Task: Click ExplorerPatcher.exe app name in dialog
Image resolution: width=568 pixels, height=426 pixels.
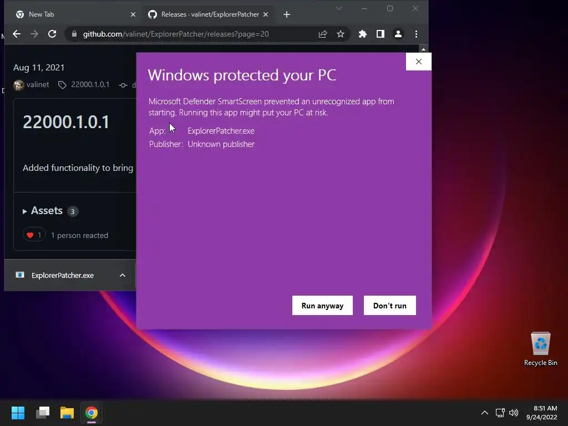Action: click(221, 131)
